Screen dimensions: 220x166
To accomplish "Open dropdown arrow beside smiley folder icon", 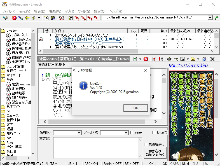I will coord(198,59).
